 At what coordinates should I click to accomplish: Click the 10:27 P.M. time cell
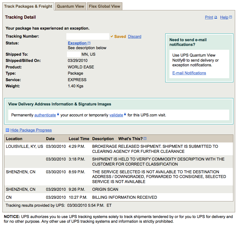(78, 197)
